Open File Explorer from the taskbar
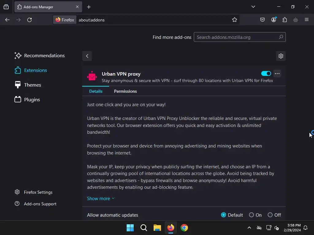 click(157, 228)
